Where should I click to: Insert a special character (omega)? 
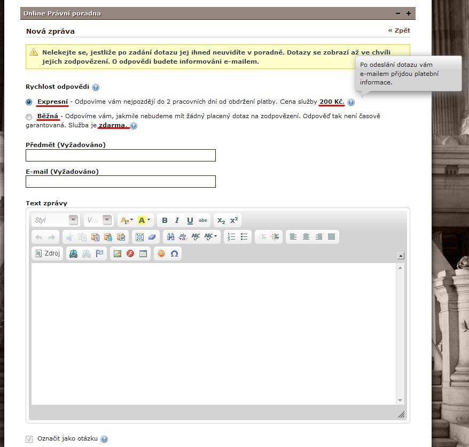[x=174, y=254]
